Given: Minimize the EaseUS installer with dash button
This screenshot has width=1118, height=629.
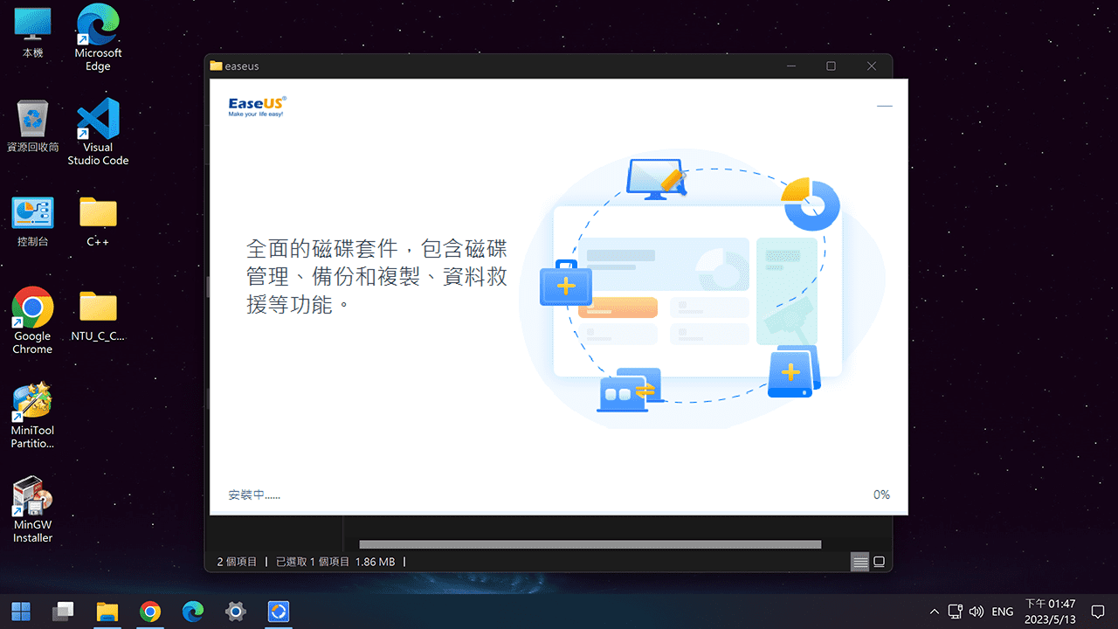Looking at the screenshot, I should point(884,106).
